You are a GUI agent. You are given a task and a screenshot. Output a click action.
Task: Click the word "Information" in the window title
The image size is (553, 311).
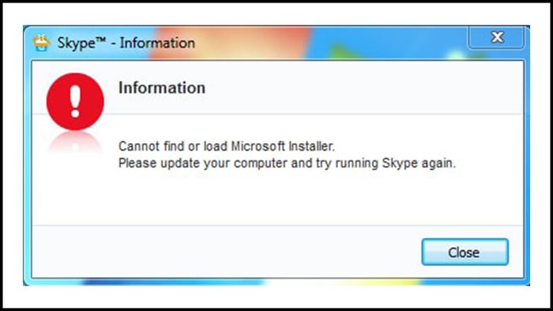tap(157, 43)
